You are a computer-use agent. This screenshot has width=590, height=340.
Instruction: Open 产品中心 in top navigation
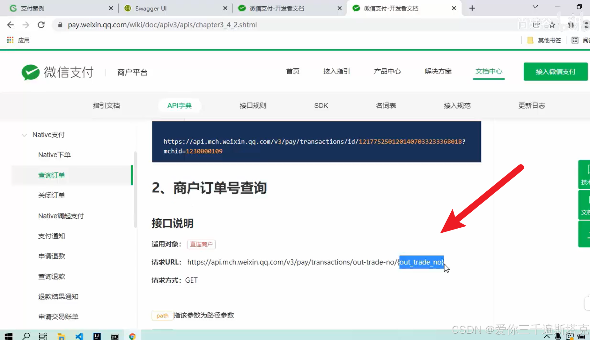pos(387,71)
